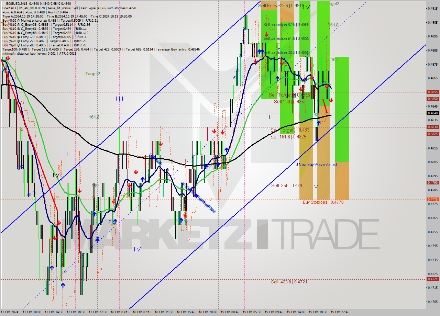The height and width of the screenshot is (316, 440).
Task: Click the 'Sell 423.6 | 0.4721' label
Action: (x=289, y=282)
